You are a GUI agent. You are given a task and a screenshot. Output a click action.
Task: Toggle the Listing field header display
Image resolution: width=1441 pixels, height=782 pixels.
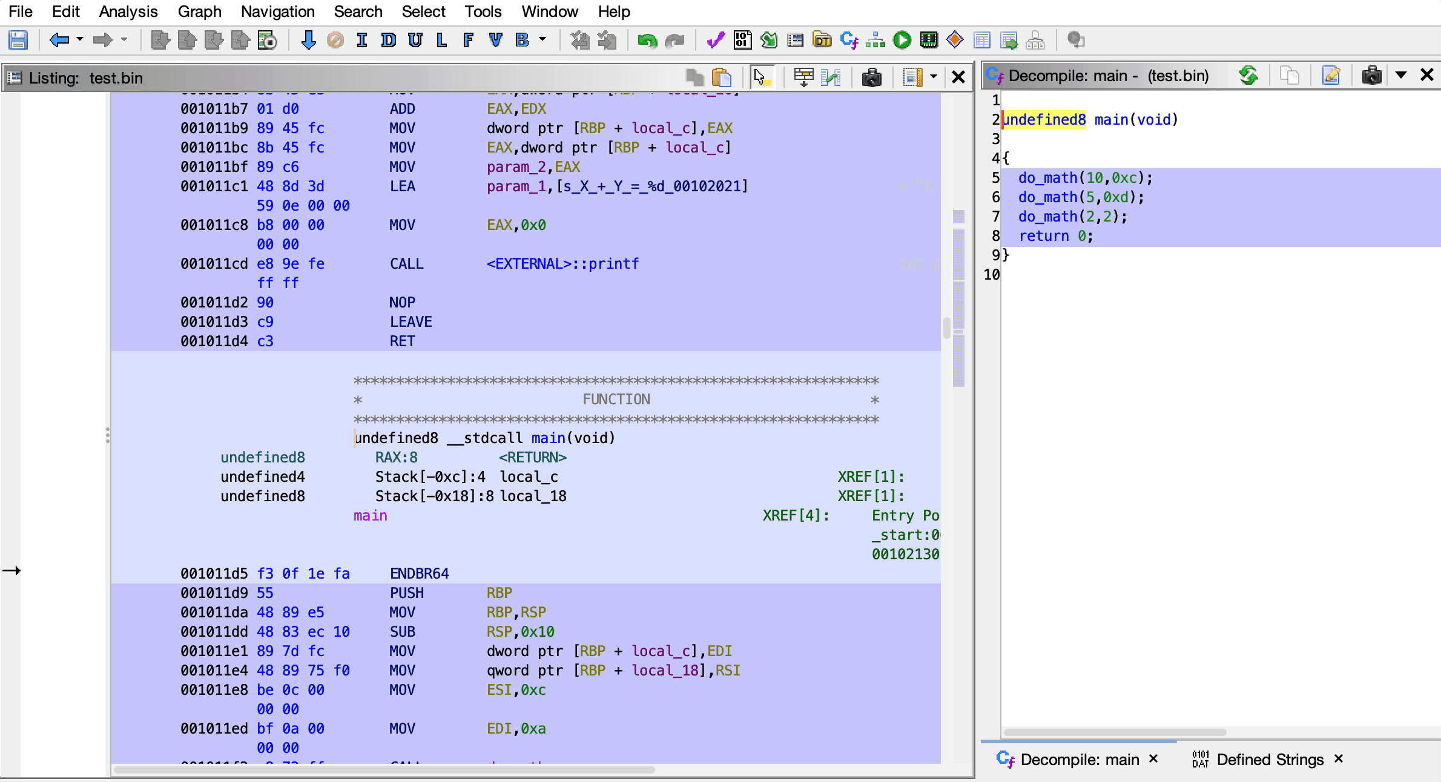point(803,77)
